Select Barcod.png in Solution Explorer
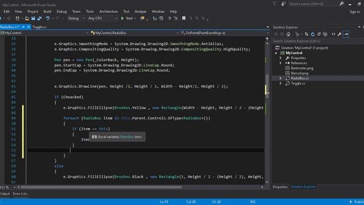Image resolution: width=364 pixels, height=205 pixels. coord(300,73)
